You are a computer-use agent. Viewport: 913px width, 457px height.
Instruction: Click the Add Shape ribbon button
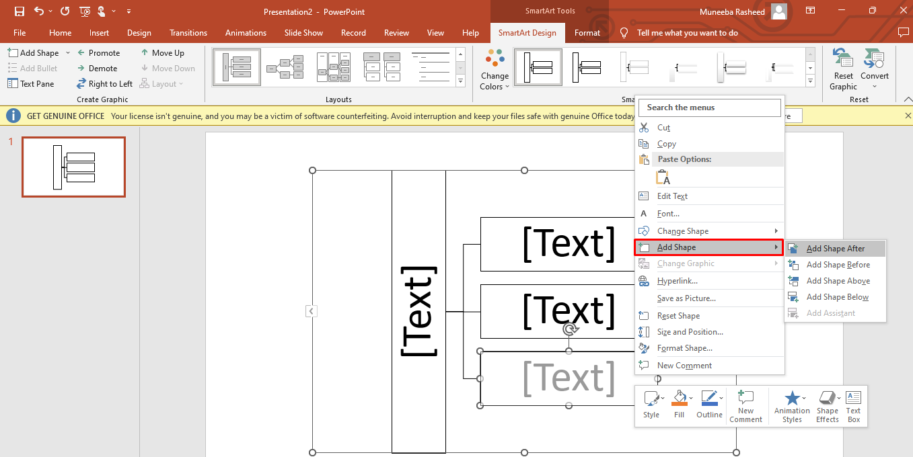tap(33, 52)
